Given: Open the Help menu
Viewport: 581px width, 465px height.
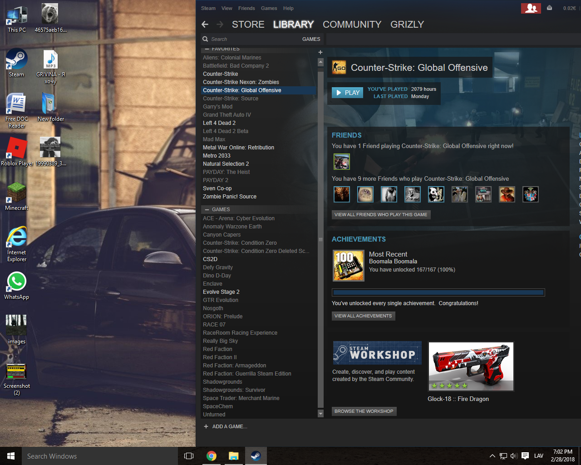Looking at the screenshot, I should [x=288, y=8].
